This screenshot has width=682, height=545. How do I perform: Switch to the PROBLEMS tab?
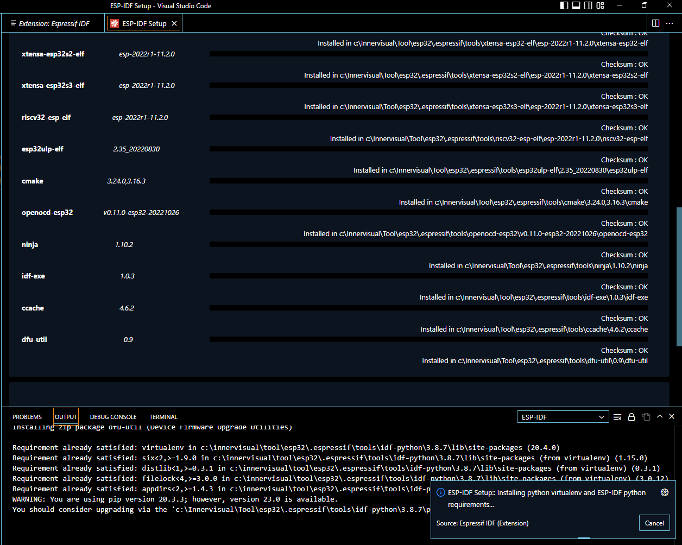click(x=27, y=417)
